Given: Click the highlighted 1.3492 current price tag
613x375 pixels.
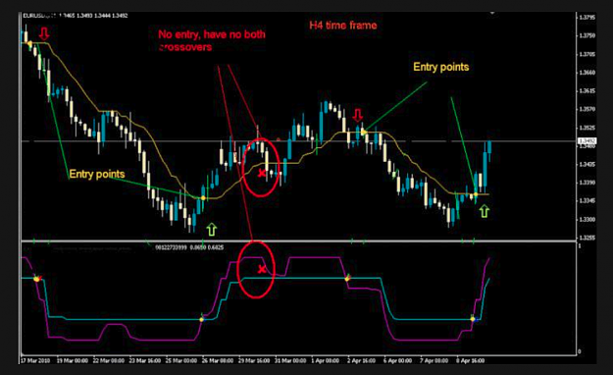Looking at the screenshot, I should [587, 141].
